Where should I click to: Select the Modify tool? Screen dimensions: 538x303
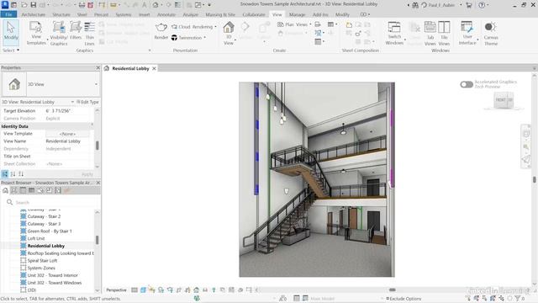[x=11, y=32]
